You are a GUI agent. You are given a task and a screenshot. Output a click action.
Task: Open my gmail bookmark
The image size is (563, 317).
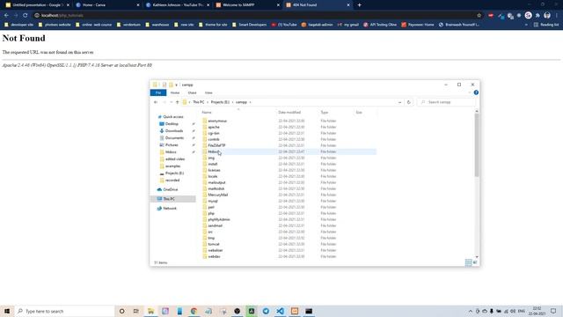(348, 25)
